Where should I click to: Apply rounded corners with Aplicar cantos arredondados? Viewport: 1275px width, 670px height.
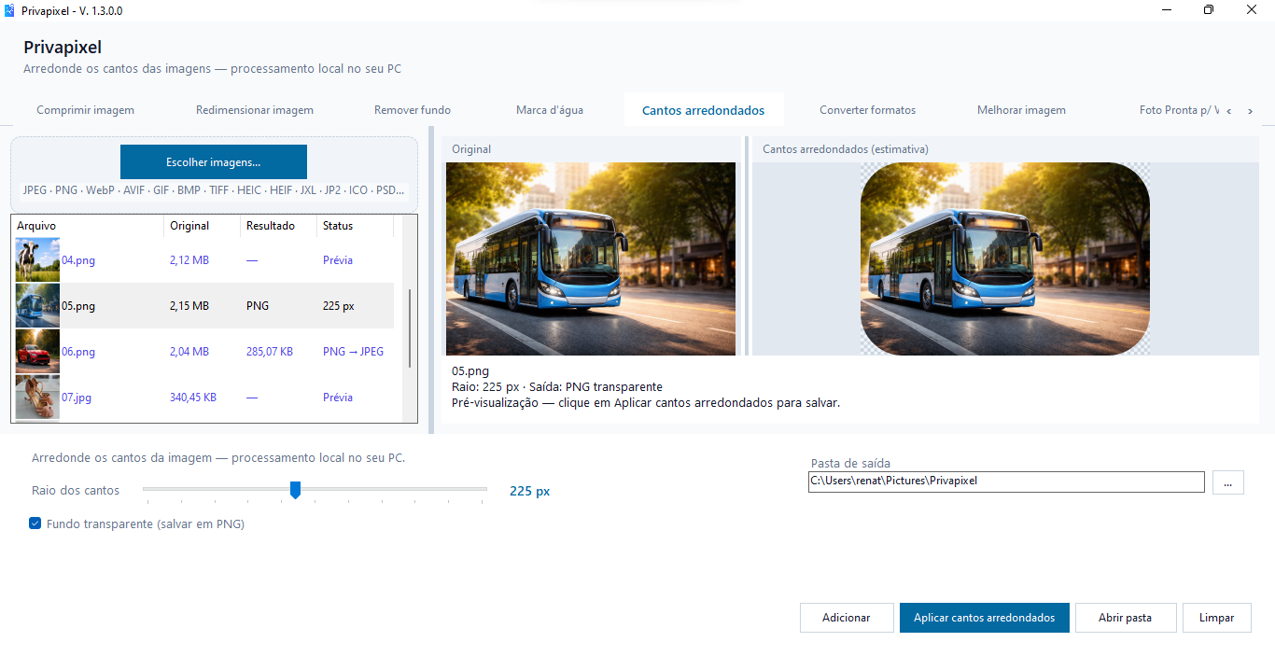[984, 618]
